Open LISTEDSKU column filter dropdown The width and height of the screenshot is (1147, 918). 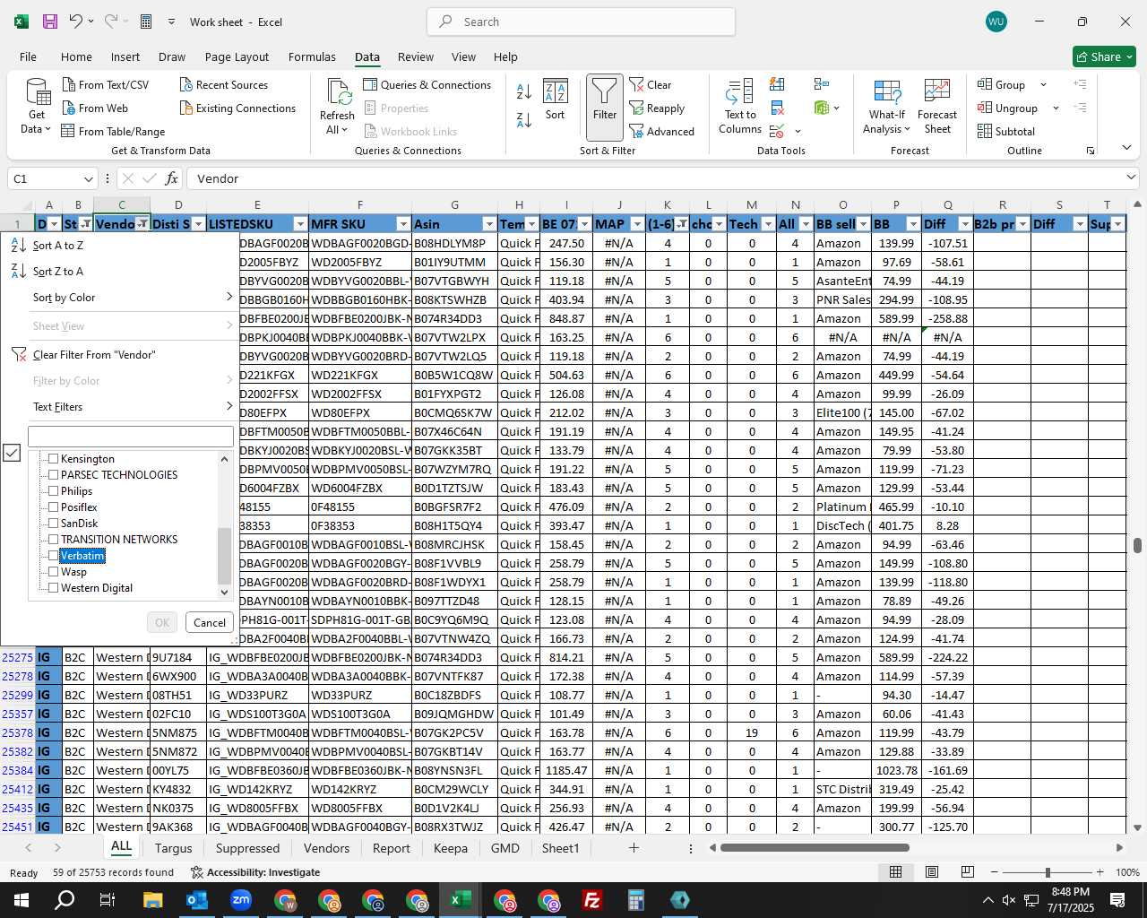pyautogui.click(x=300, y=224)
